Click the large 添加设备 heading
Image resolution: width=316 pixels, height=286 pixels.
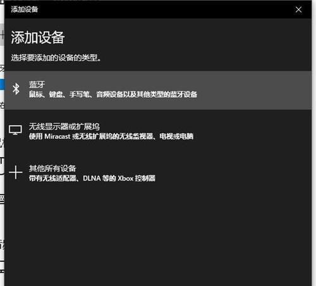(x=38, y=37)
